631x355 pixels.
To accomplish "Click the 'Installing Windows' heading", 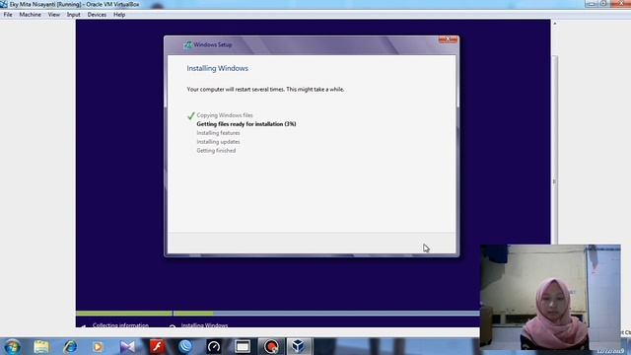I will pos(217,68).
